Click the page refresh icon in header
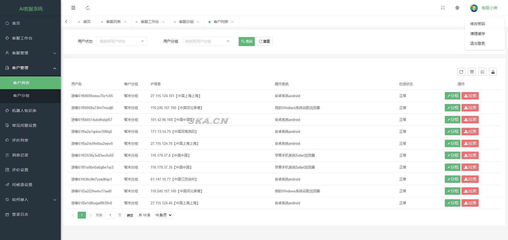The height and width of the screenshot is (240, 508). [x=88, y=8]
